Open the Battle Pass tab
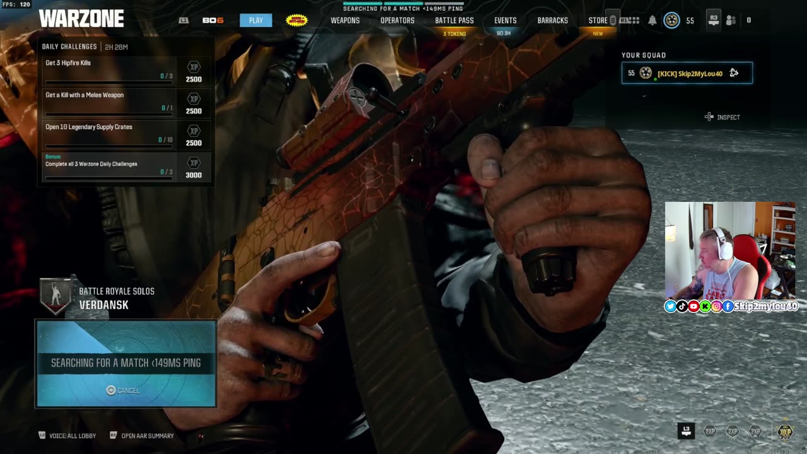Image resolution: width=807 pixels, height=454 pixels. tap(455, 20)
